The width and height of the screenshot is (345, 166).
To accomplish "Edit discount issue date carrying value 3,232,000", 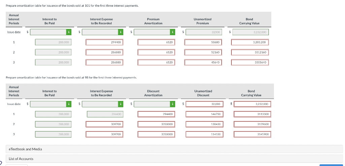I will 252,104.
